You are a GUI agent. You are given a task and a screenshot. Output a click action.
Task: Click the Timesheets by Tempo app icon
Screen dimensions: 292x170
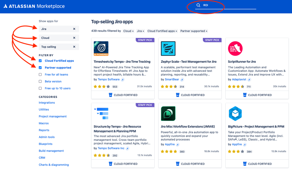[101, 48]
